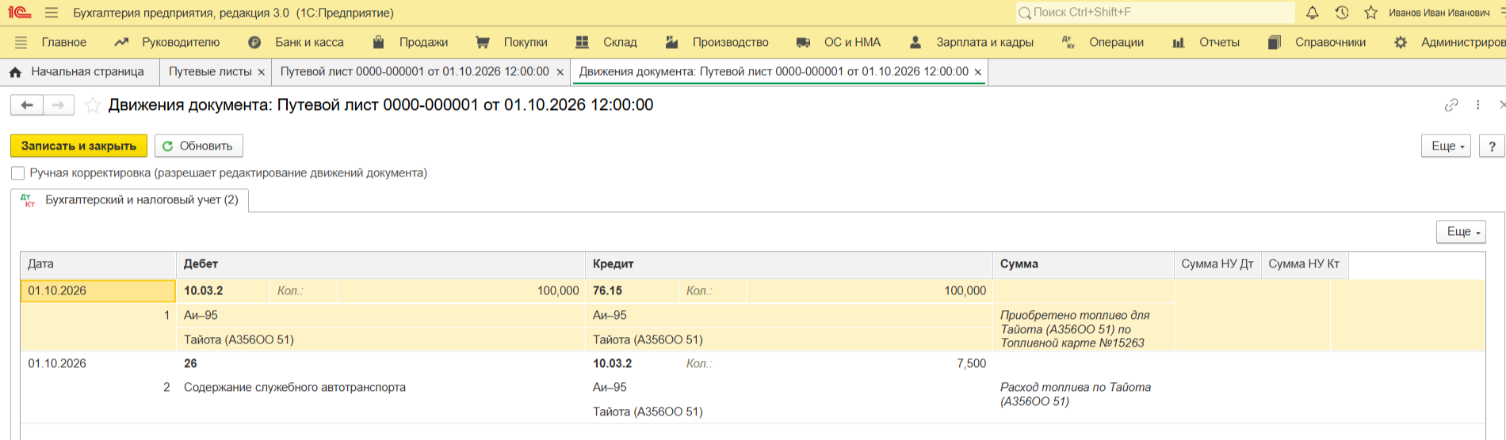Click the Сумма column header

(1083, 264)
